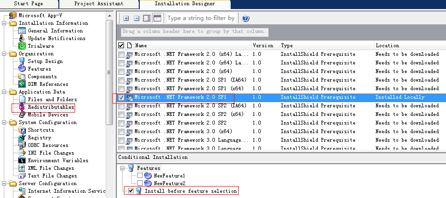Toggle the header select-all checkbox
The height and width of the screenshot is (198, 446).
pos(121,45)
